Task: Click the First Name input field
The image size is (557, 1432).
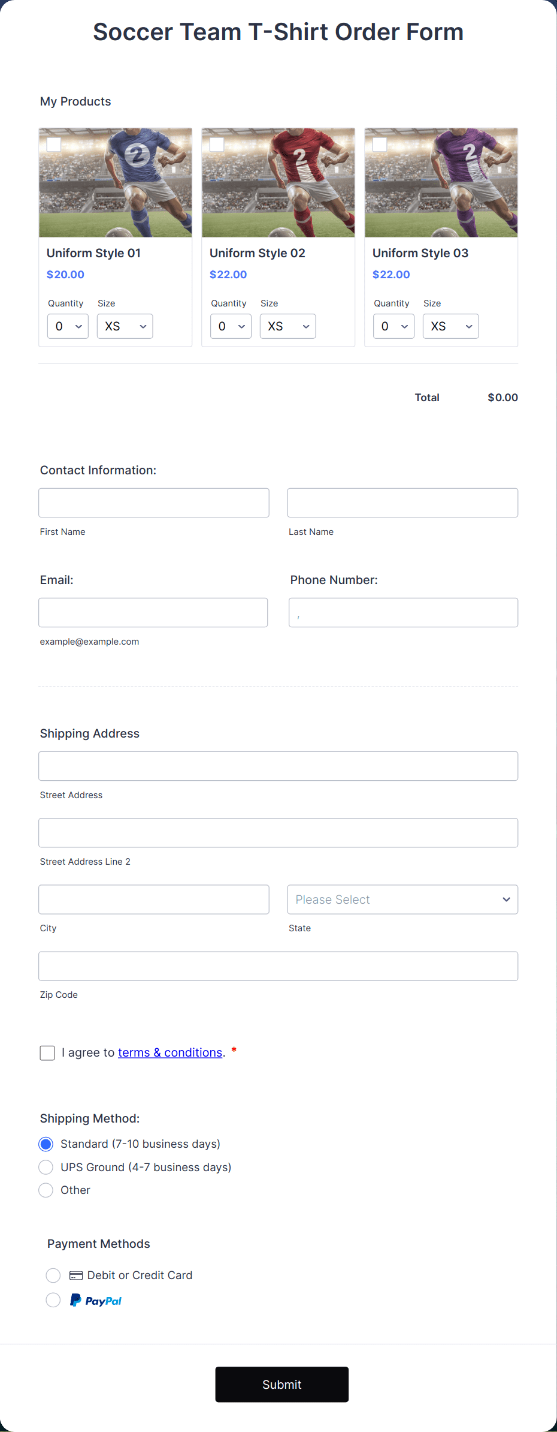Action: pos(154,503)
